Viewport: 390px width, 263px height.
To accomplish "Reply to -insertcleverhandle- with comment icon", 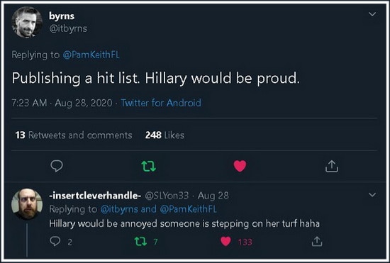I will (55, 241).
